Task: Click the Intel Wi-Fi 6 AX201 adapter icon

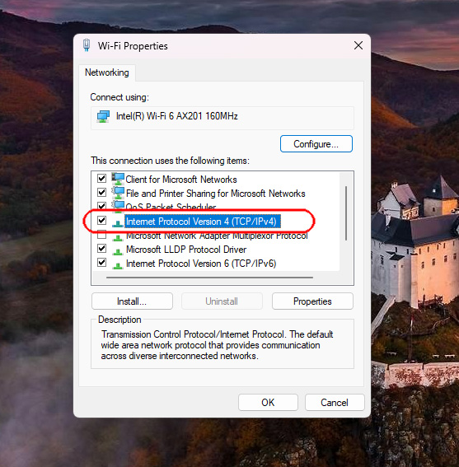Action: pyautogui.click(x=103, y=116)
